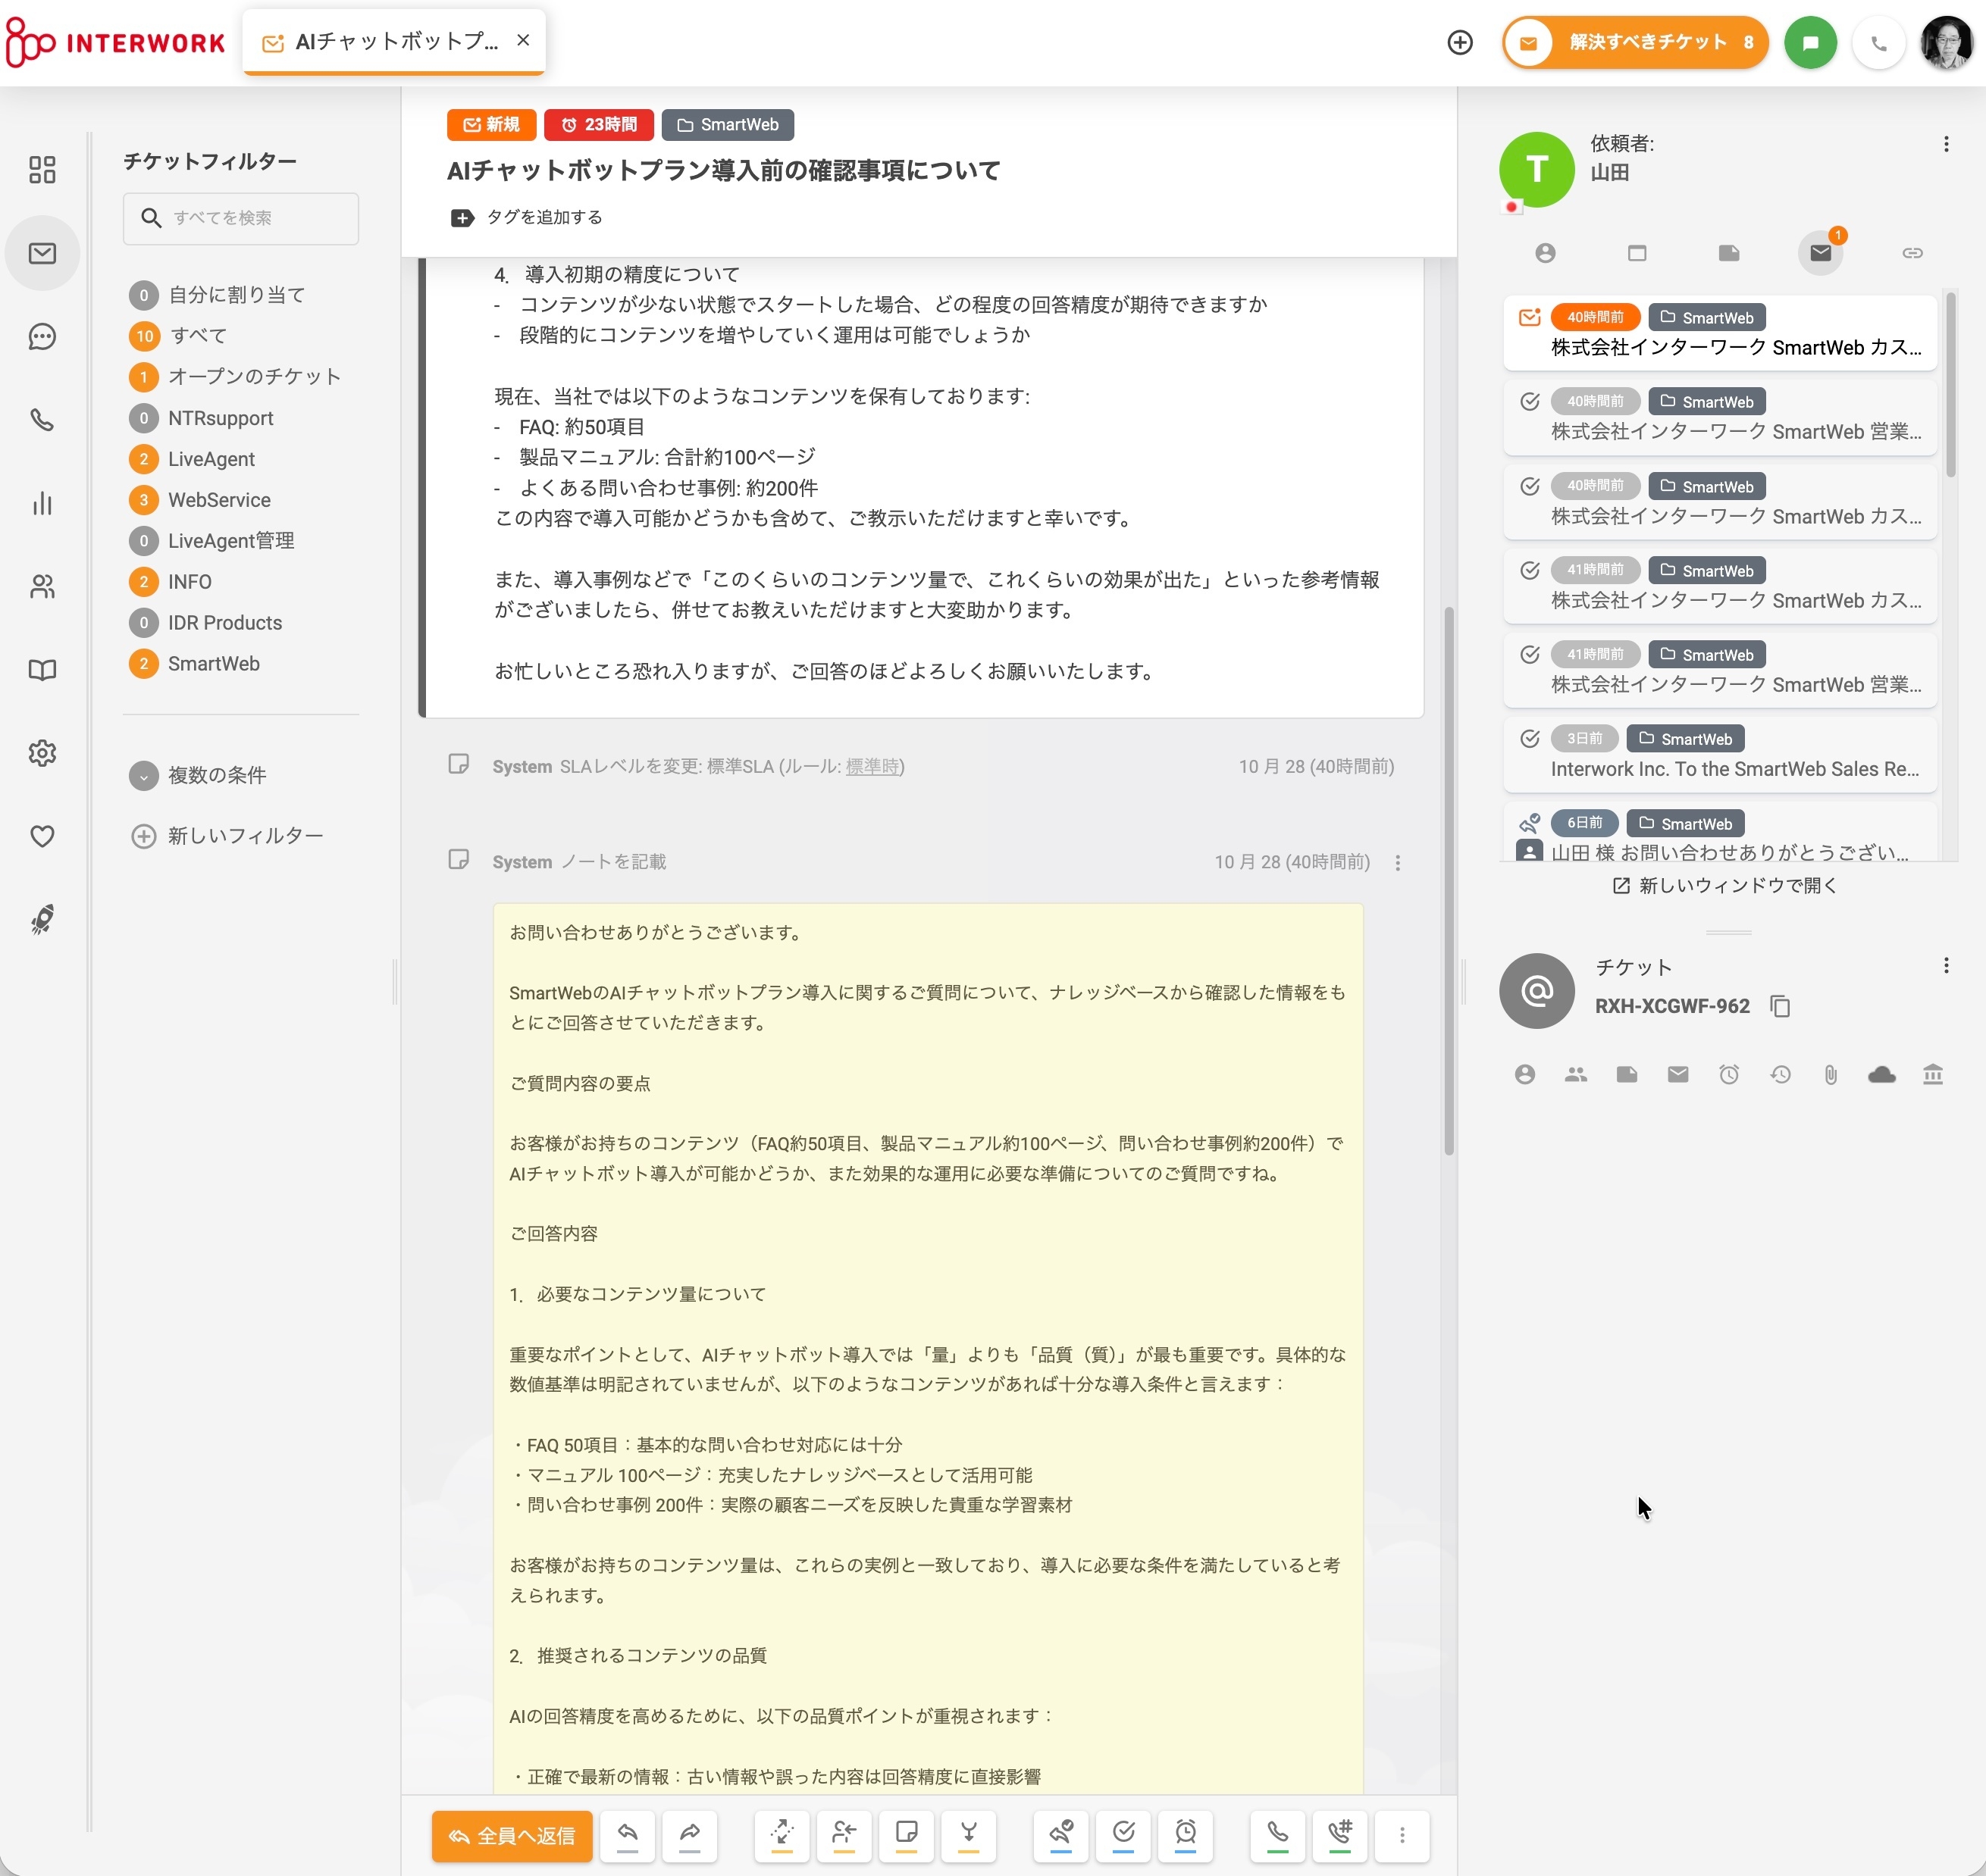1986x1876 pixels.
Task: Copy ticket ID RXH-XCGWF-962 with copy icon
Action: point(1780,1006)
